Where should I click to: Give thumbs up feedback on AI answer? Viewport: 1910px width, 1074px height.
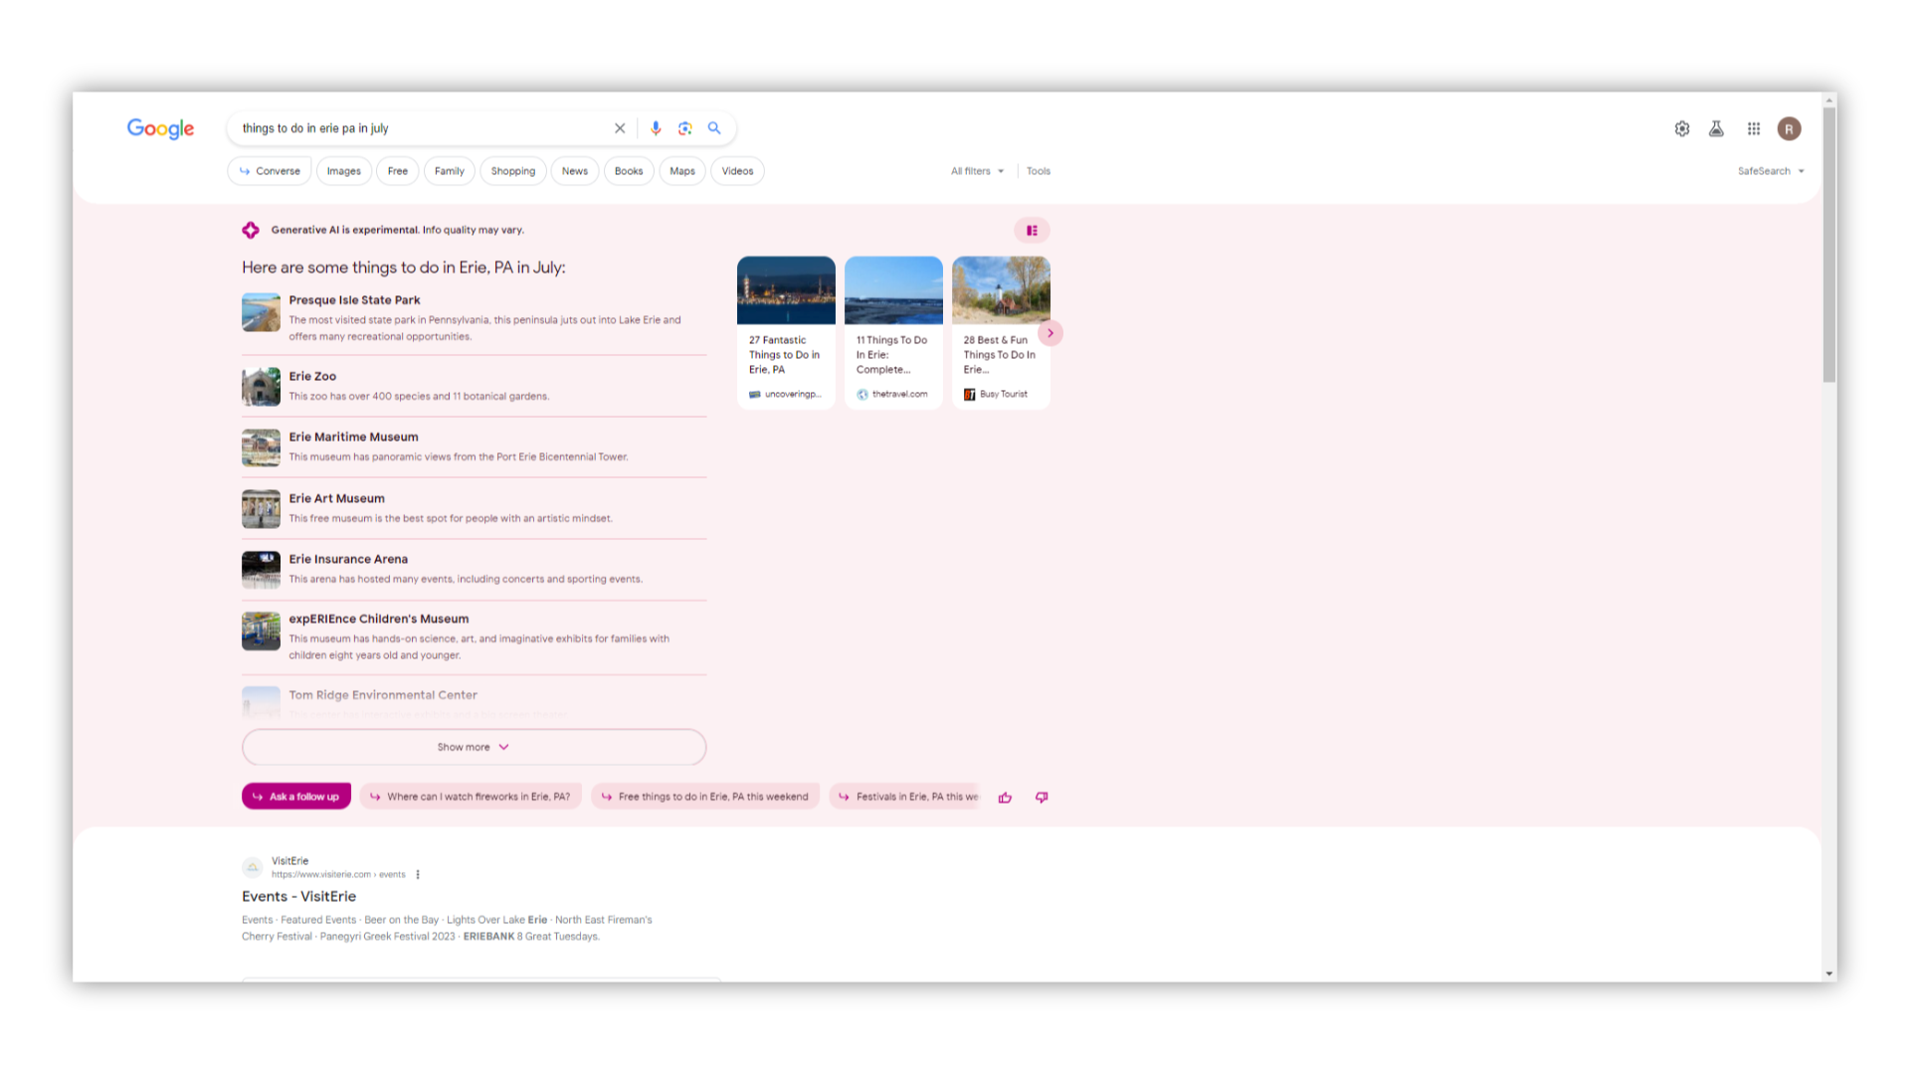[x=1005, y=798]
